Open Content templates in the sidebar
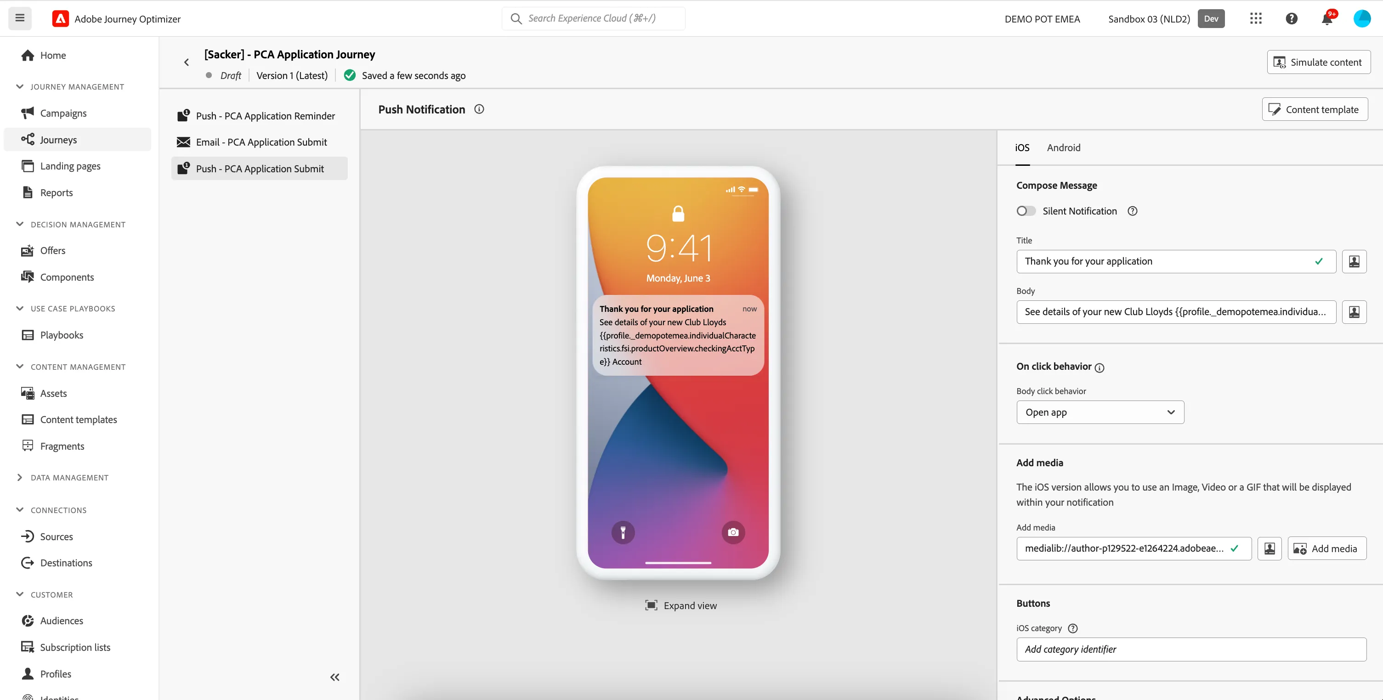The height and width of the screenshot is (700, 1383). 79,419
